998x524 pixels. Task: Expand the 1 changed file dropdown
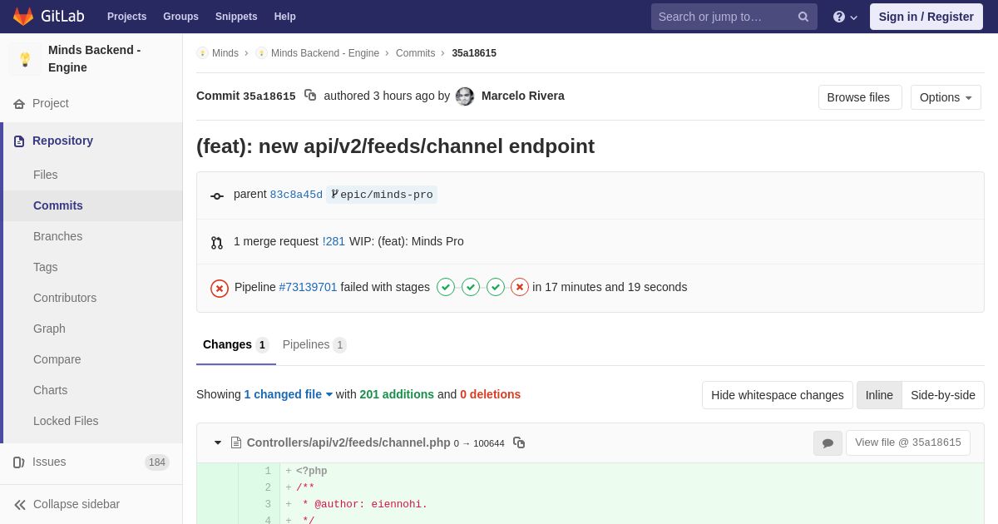click(x=289, y=394)
